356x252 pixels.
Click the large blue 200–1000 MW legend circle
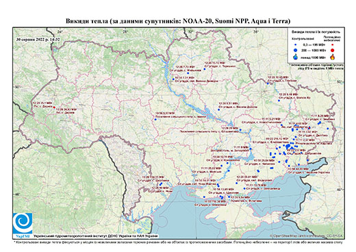pyautogui.click(x=295, y=50)
